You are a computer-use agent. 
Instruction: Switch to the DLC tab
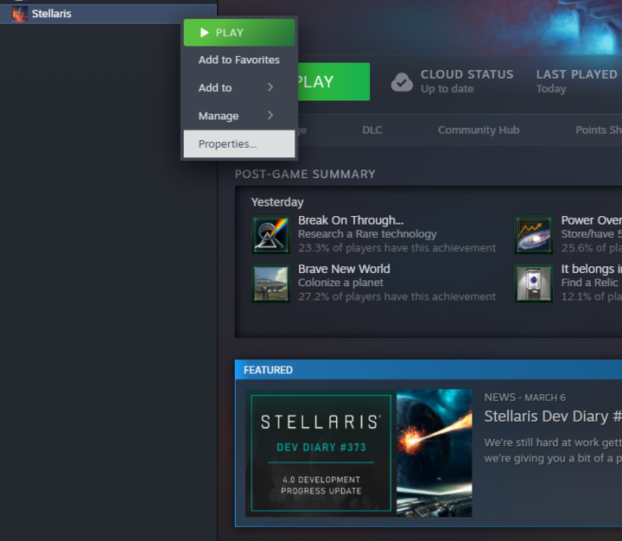(x=371, y=130)
